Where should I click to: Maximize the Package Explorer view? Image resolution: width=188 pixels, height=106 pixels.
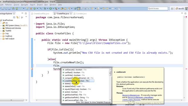26,14
